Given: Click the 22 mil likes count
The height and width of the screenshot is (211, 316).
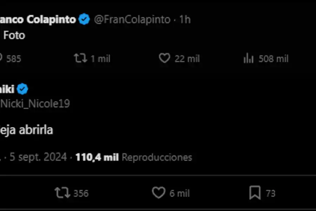Looking at the screenshot, I should [x=187, y=58].
